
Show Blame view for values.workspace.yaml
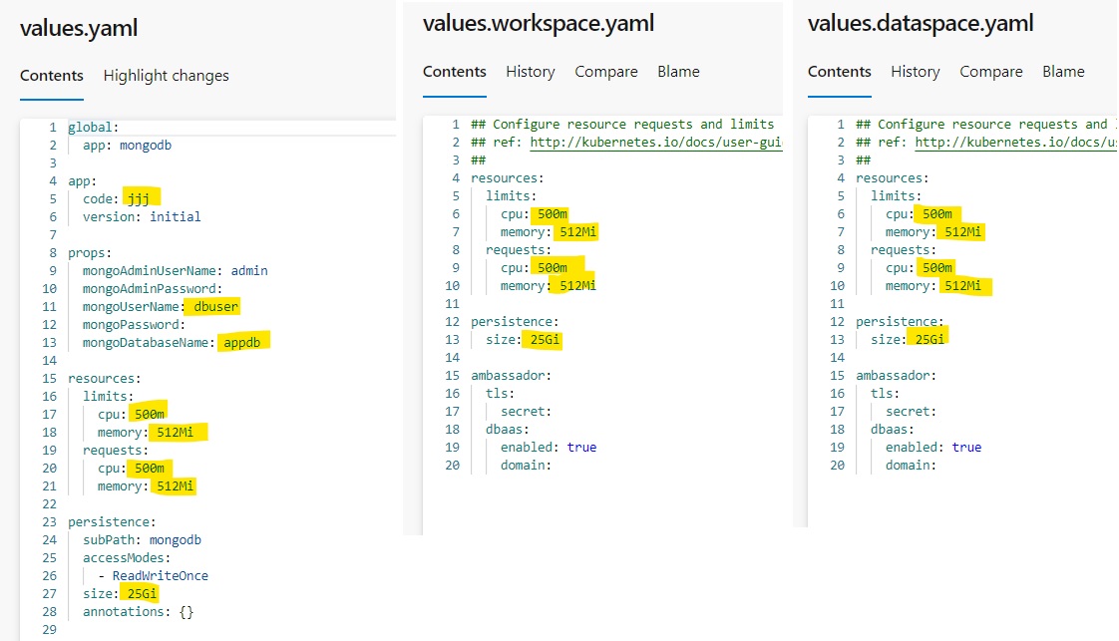tap(678, 72)
